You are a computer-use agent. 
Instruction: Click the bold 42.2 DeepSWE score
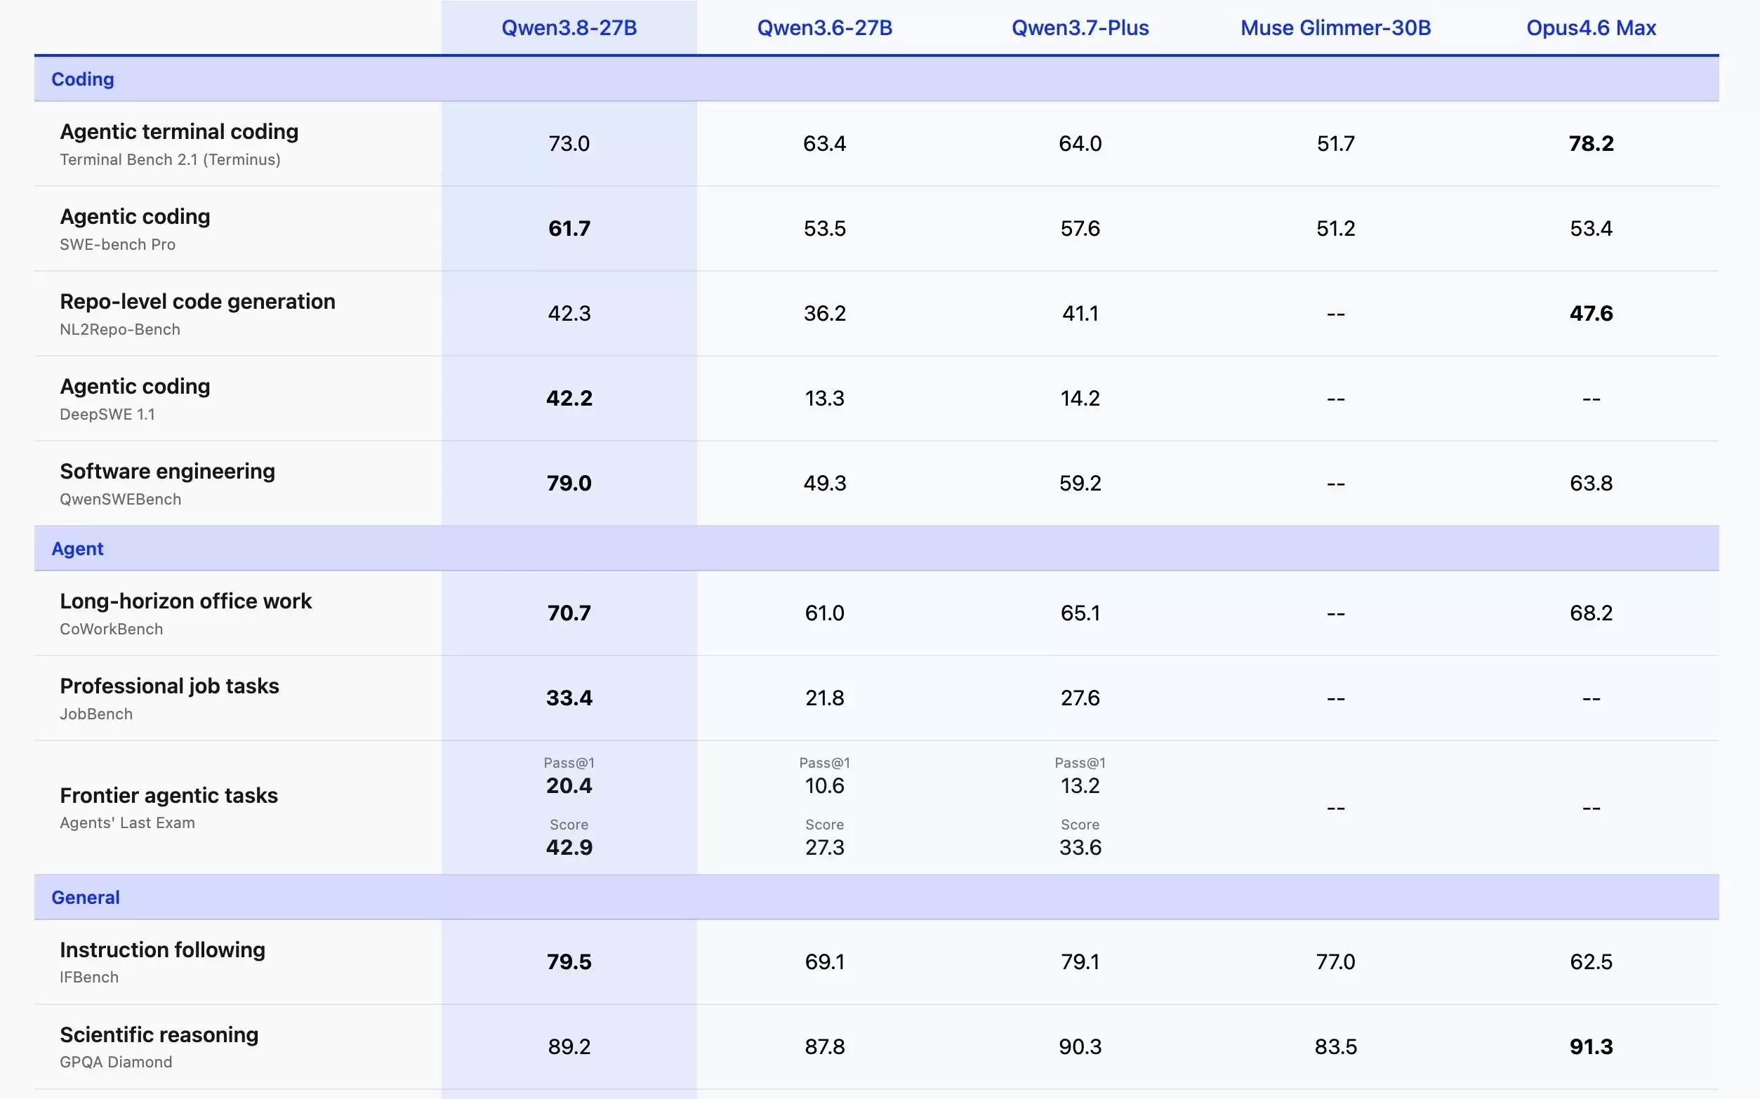569,399
